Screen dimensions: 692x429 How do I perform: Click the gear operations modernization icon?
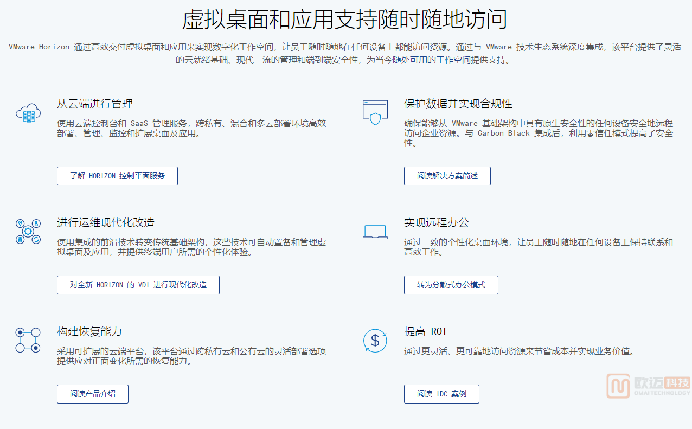(x=28, y=232)
